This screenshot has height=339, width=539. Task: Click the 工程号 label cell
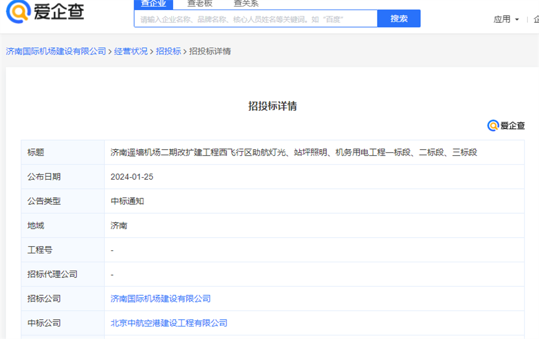[x=63, y=250]
